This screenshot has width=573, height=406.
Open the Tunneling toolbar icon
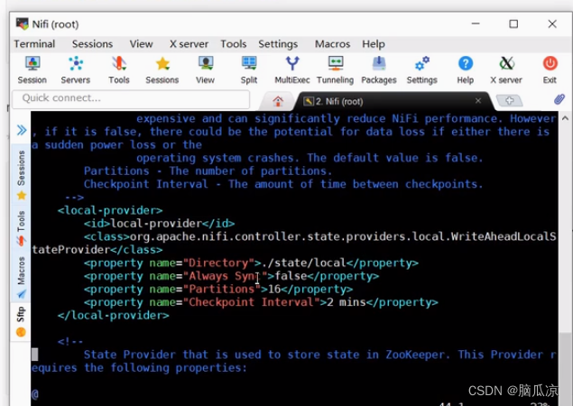[335, 69]
